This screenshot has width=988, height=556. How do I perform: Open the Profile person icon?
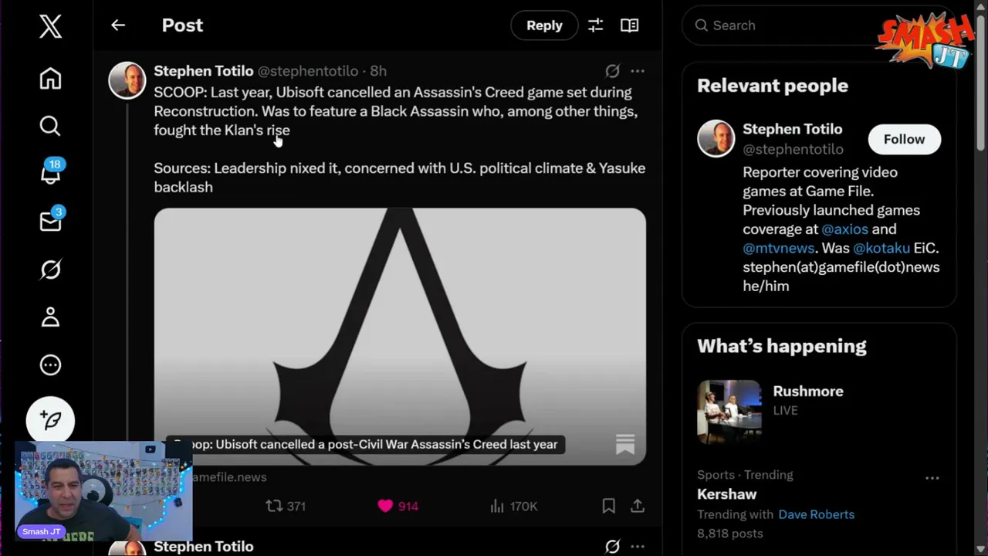point(50,317)
